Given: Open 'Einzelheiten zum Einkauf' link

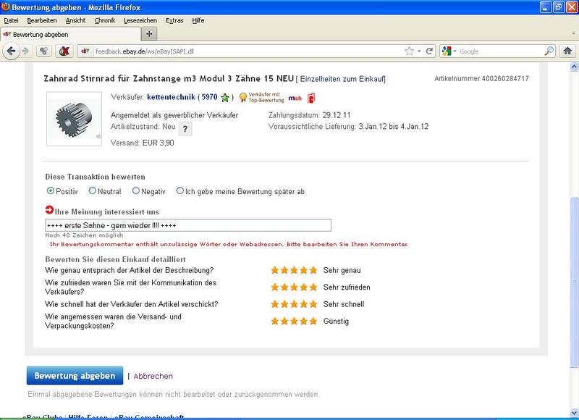Looking at the screenshot, I should point(342,79).
